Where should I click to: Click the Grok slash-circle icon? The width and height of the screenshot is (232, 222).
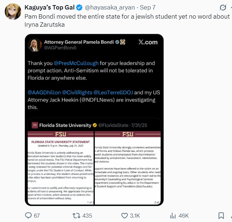tap(223, 8)
